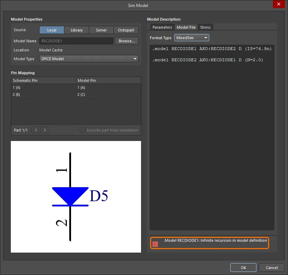Select Local as model source

tap(52, 30)
